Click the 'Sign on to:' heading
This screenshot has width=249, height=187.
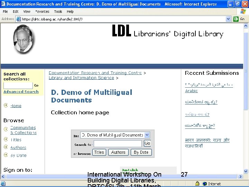(18, 170)
